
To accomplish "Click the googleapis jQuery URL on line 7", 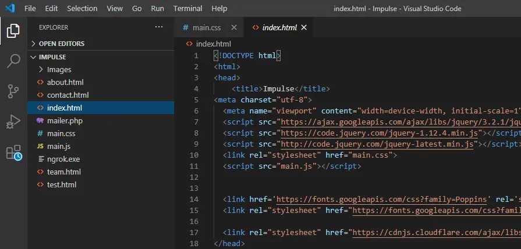I will [x=401, y=122].
